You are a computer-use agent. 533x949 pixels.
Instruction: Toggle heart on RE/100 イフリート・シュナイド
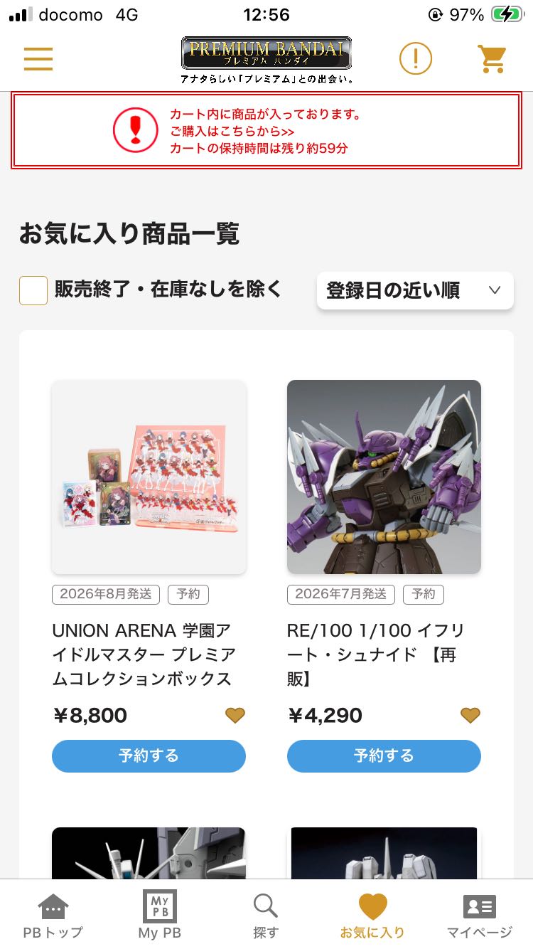[470, 716]
